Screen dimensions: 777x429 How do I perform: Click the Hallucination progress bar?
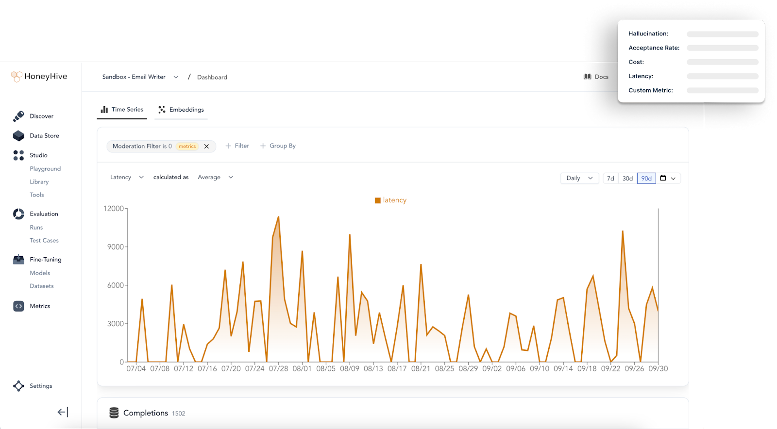(x=723, y=34)
